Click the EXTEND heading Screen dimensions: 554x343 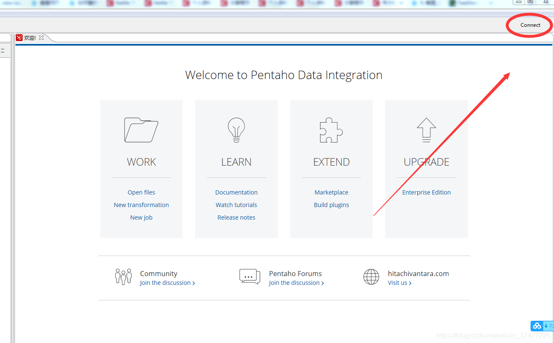point(331,162)
